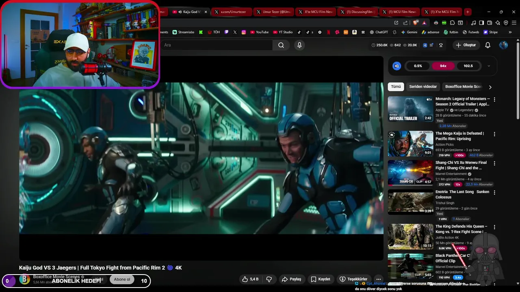Image resolution: width=520 pixels, height=292 pixels.
Task: Open the Instagram bookmark icon
Action: pos(244,32)
